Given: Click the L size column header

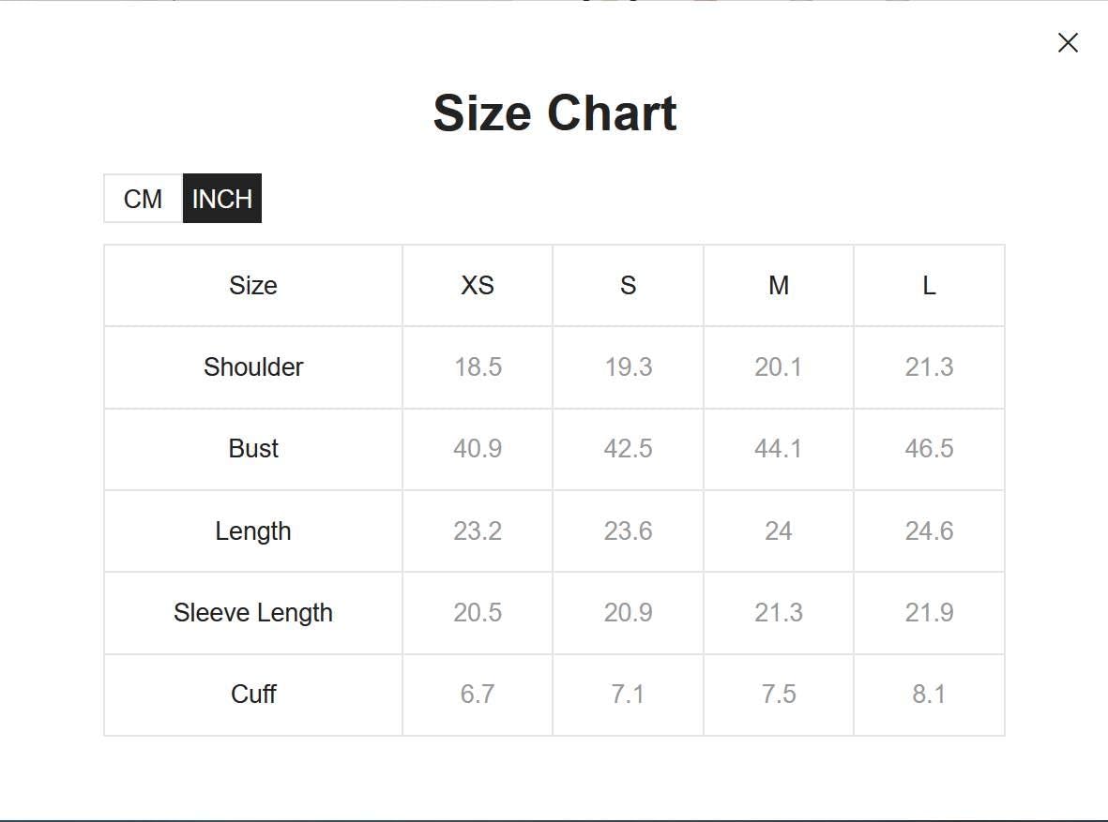Looking at the screenshot, I should [929, 285].
